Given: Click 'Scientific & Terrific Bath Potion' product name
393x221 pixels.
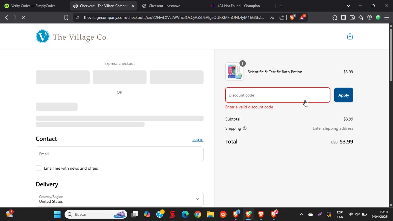Looking at the screenshot, I should [x=275, y=72].
